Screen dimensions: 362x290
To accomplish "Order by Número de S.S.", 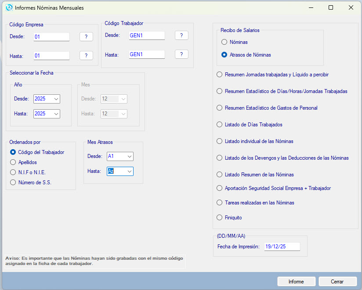I will click(x=13, y=183).
